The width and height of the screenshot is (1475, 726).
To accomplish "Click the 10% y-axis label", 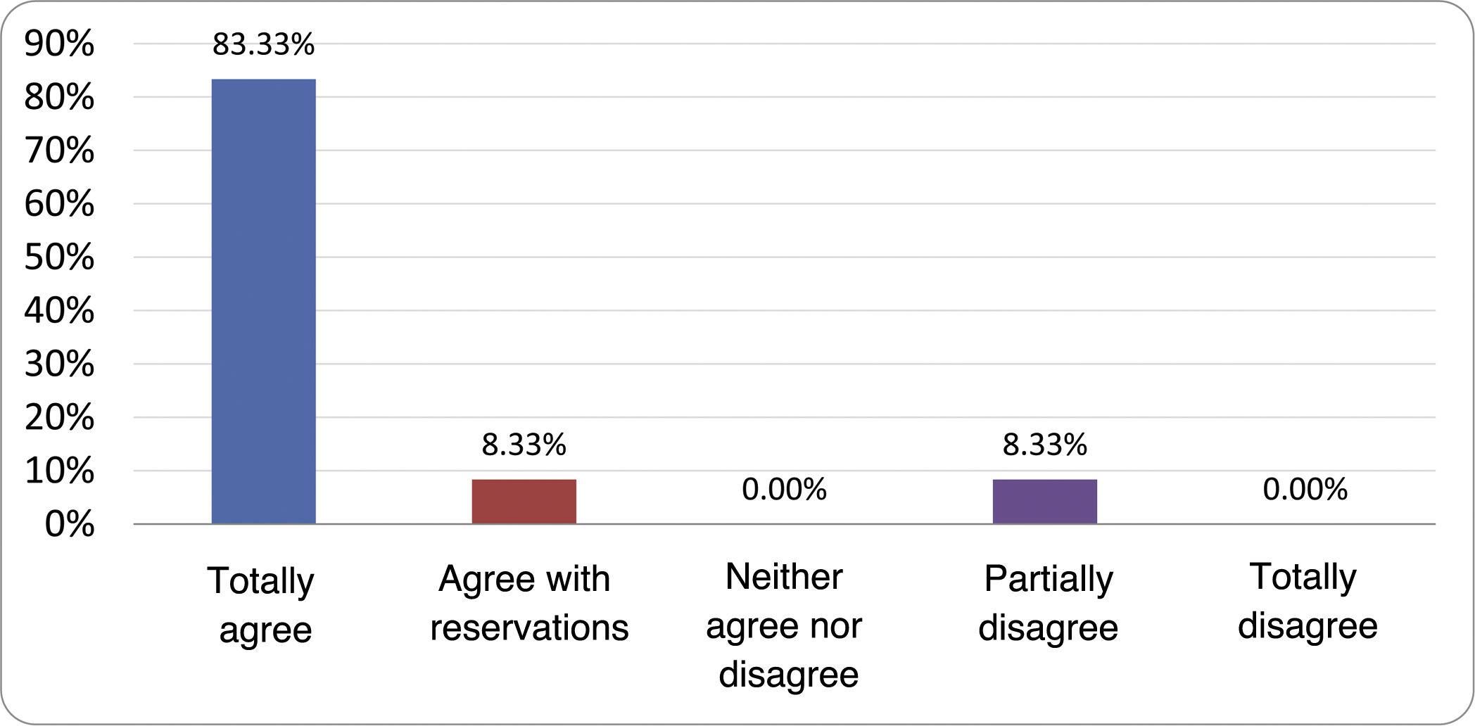I will [59, 471].
